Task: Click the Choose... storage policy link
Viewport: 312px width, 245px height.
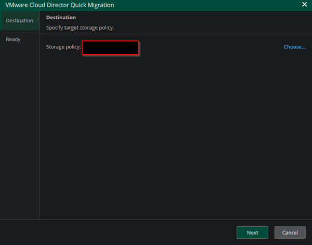Action: click(x=294, y=47)
